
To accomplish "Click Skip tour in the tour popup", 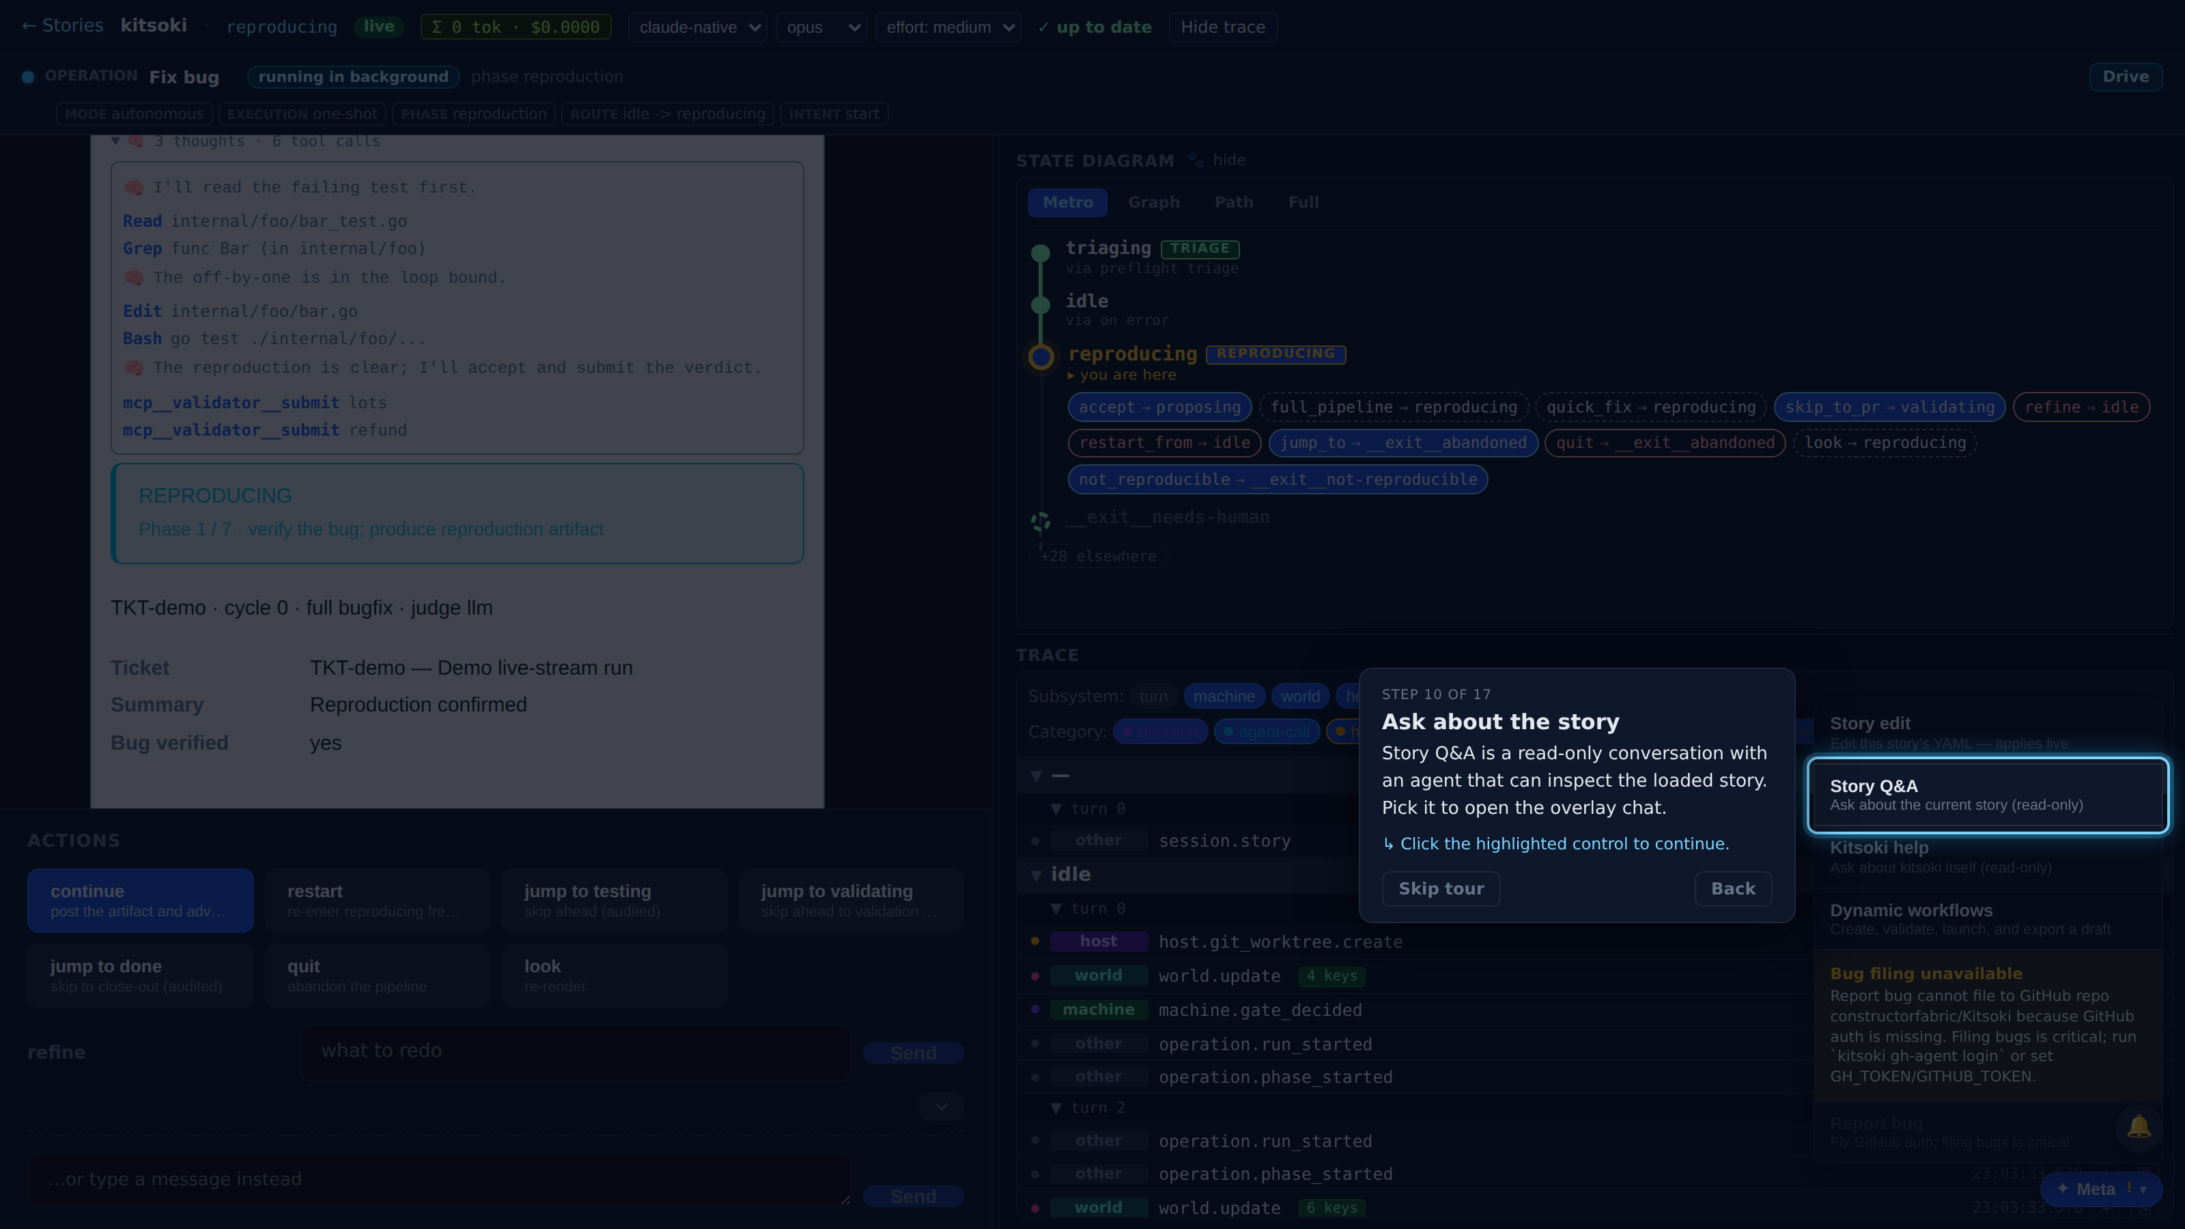I will click(1440, 888).
